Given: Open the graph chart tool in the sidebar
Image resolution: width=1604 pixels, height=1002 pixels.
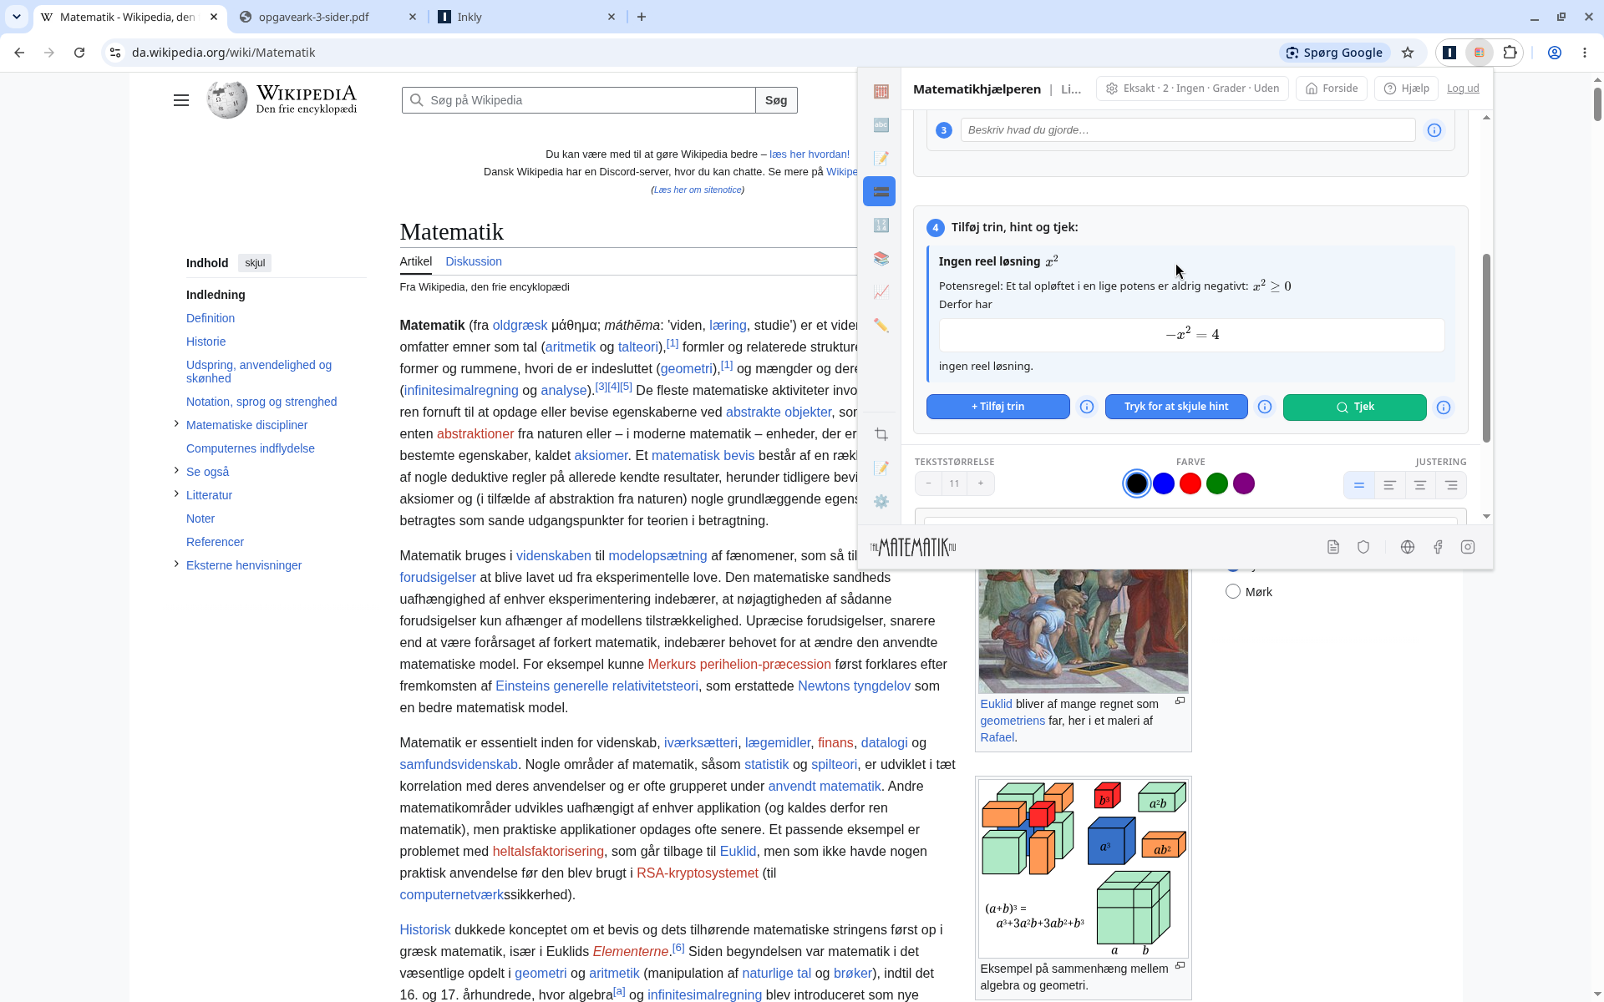Looking at the screenshot, I should click(x=881, y=292).
